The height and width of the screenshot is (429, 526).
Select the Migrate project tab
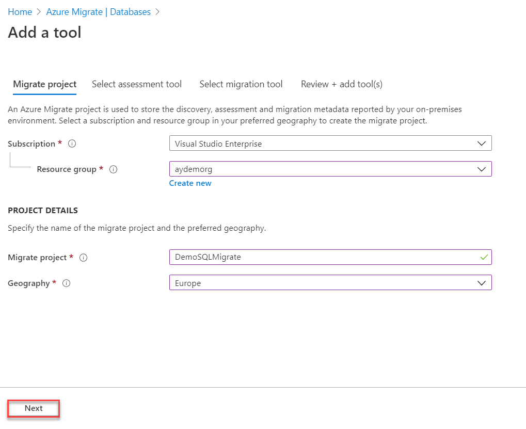click(x=45, y=84)
